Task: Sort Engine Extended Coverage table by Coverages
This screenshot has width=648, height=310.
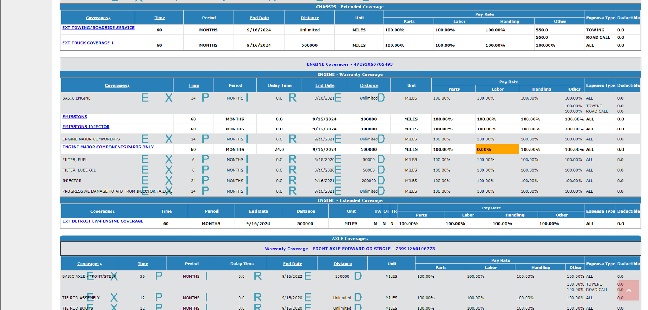Action: (102, 212)
